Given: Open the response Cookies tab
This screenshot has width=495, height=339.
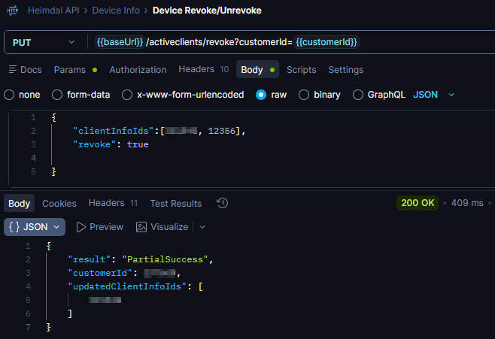Looking at the screenshot, I should [59, 204].
